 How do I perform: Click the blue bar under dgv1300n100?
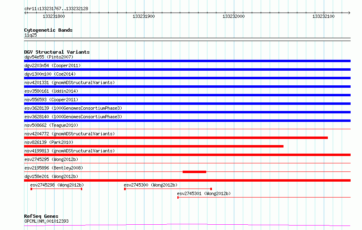[x=187, y=78]
